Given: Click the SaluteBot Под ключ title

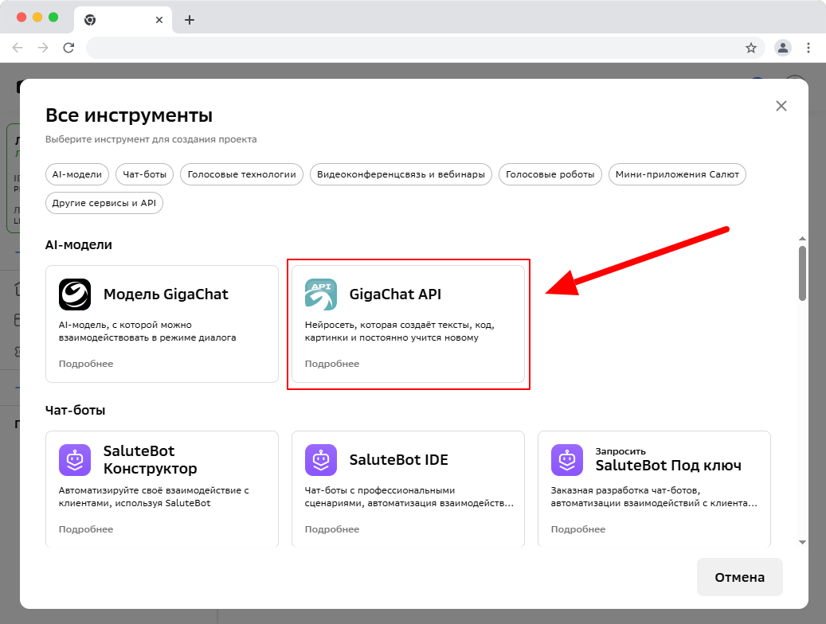Looking at the screenshot, I should (x=668, y=466).
